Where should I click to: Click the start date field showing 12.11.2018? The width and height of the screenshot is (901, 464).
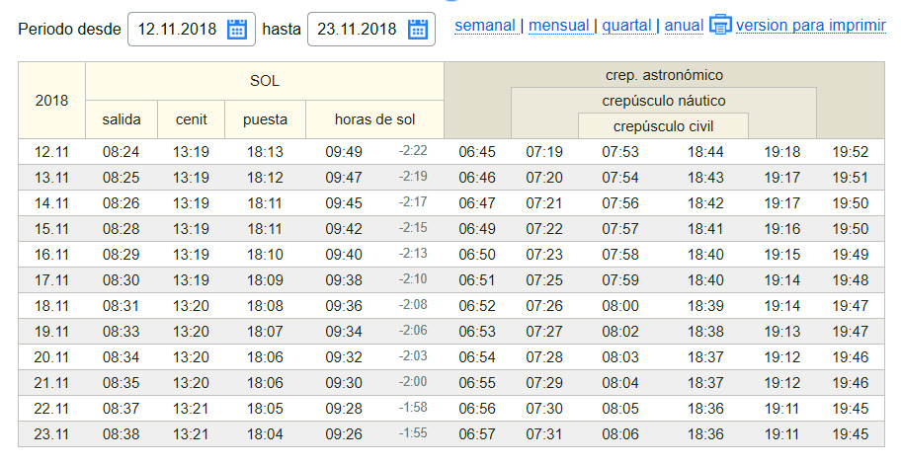click(178, 30)
